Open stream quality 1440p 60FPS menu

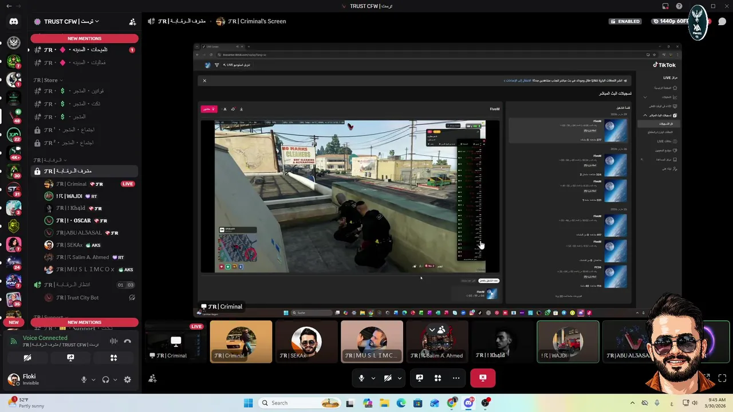pyautogui.click(x=670, y=22)
